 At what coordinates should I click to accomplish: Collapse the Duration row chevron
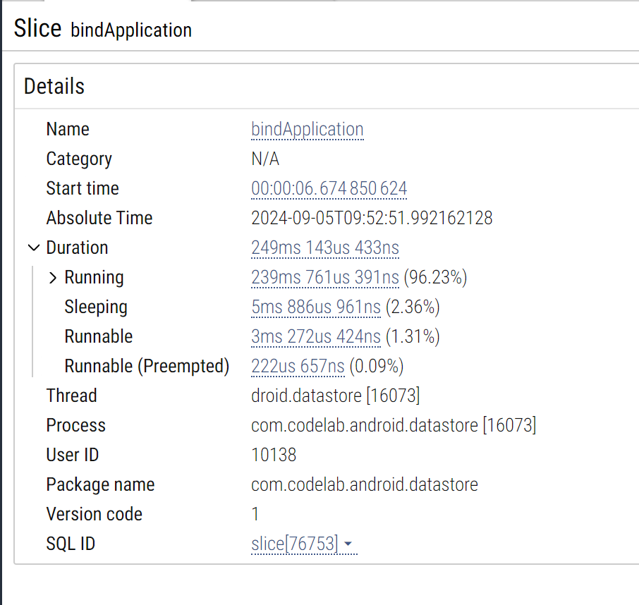pos(34,248)
